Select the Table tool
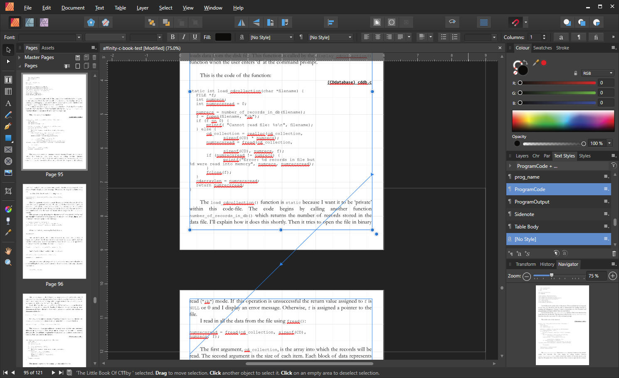This screenshot has height=378, width=619. [8, 91]
